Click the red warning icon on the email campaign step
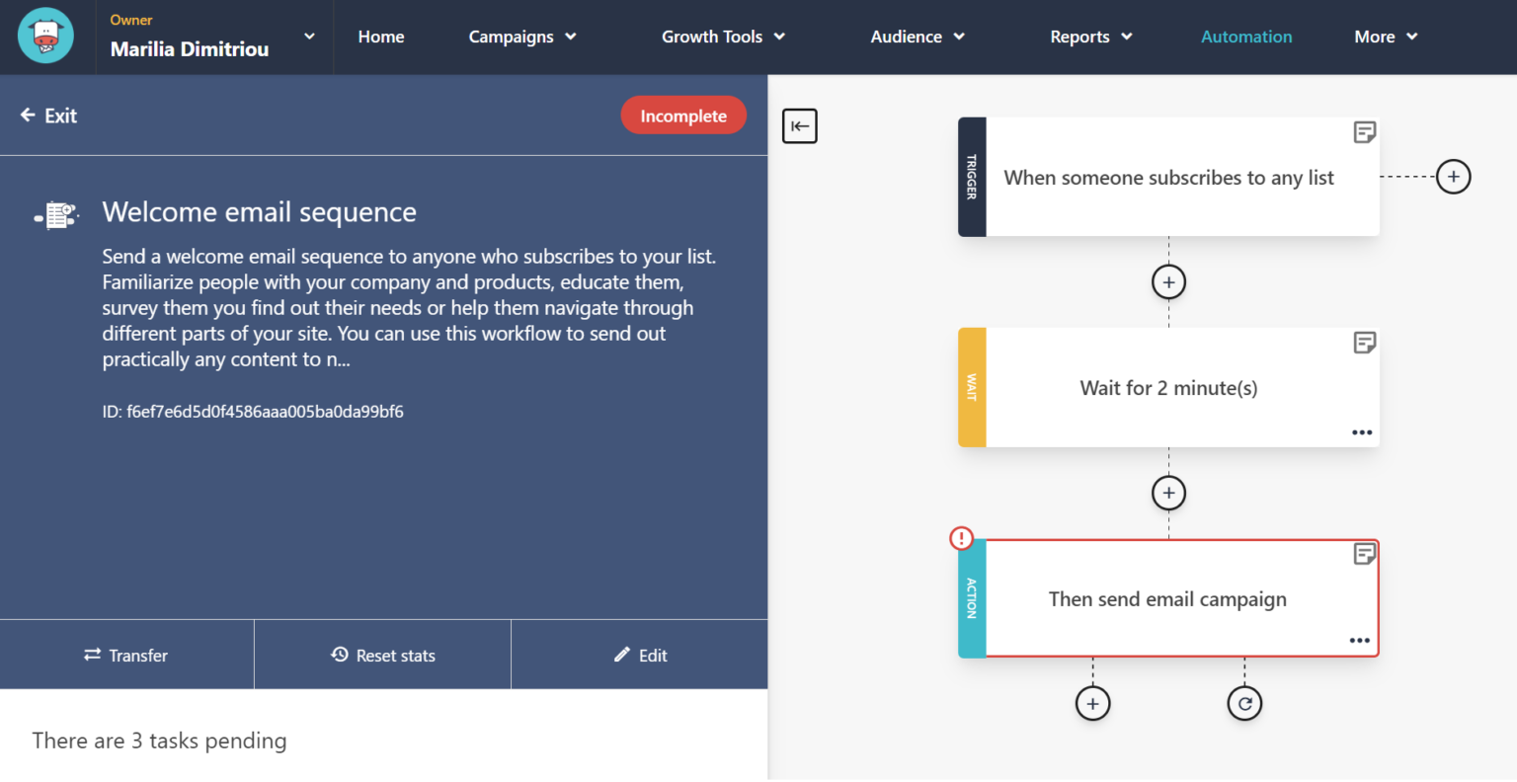Image resolution: width=1517 pixels, height=782 pixels. tap(959, 538)
